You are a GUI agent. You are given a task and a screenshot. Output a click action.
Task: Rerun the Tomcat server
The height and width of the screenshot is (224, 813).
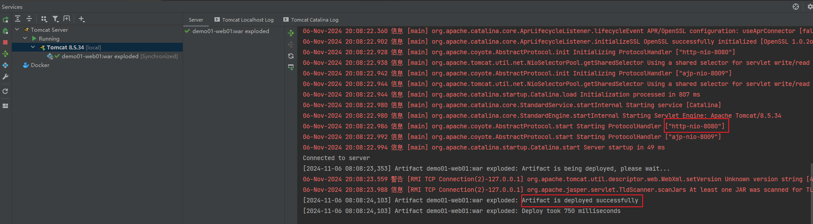click(x=5, y=19)
